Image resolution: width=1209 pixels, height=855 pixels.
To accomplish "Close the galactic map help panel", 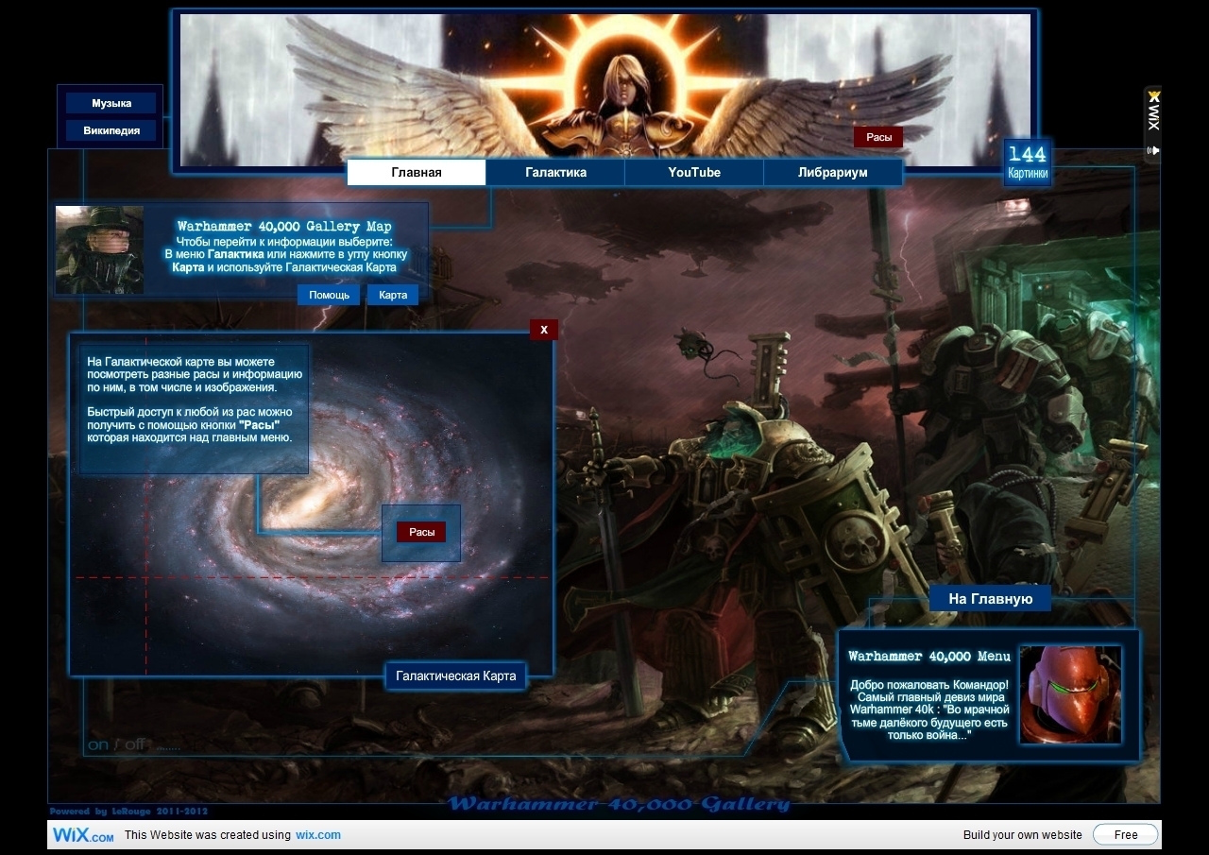I will click(x=544, y=329).
